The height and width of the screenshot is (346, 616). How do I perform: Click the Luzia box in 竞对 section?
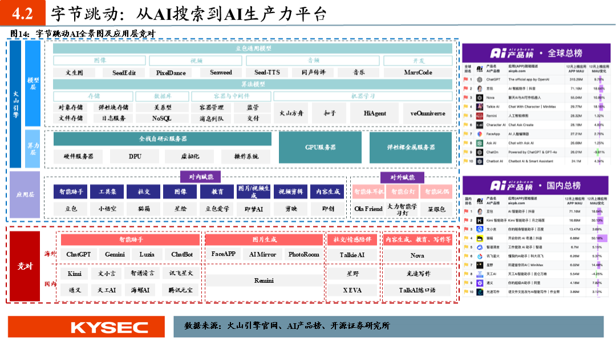click(x=147, y=254)
